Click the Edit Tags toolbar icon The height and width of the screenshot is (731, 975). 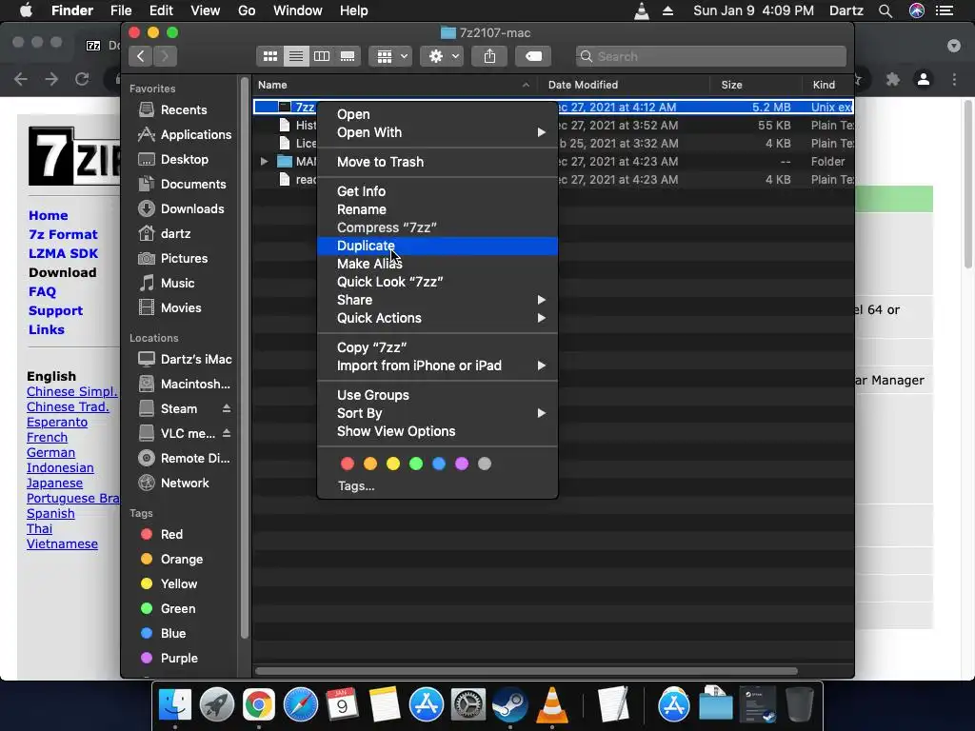[533, 56]
